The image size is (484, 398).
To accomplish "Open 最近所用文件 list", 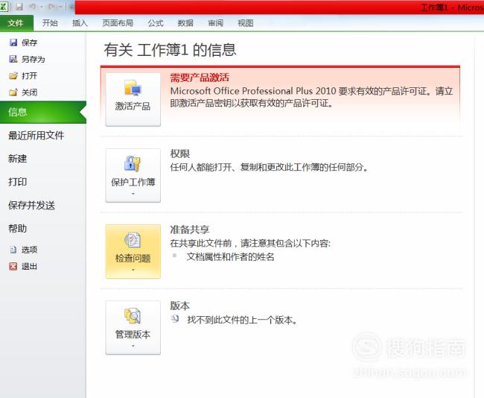I will [x=36, y=136].
